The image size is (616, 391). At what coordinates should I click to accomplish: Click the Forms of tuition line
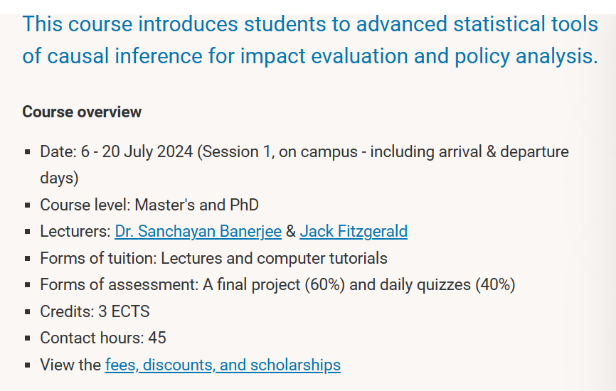213,258
